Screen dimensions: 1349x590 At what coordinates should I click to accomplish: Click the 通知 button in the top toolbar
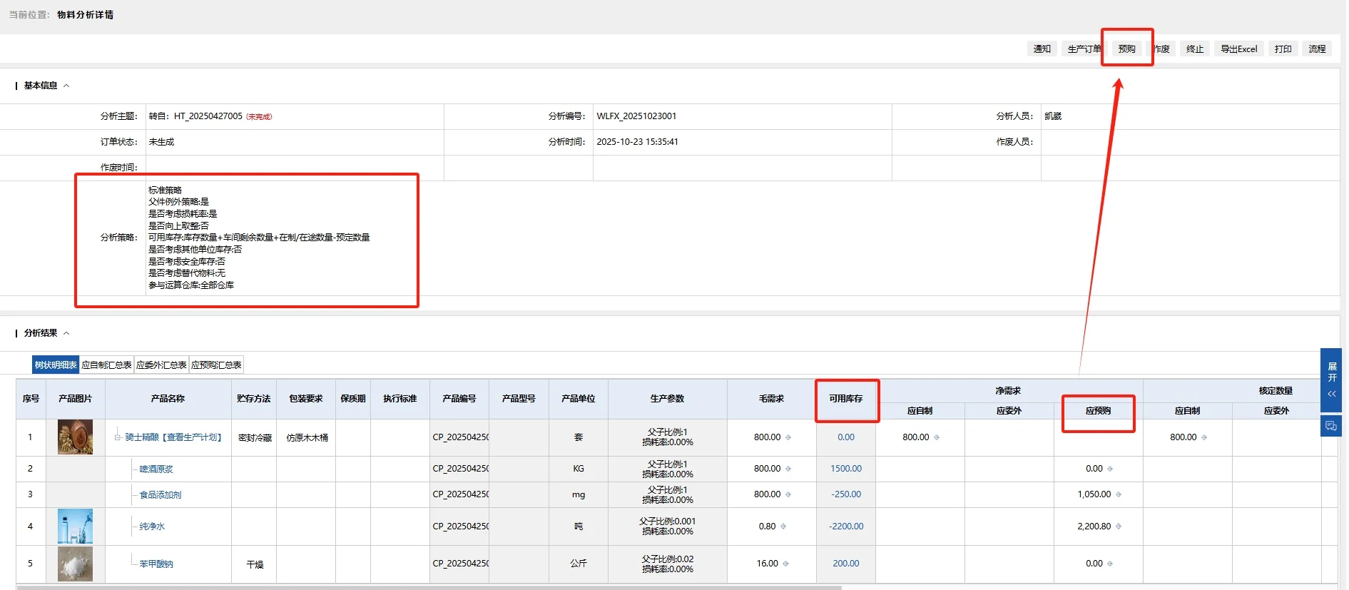click(1042, 49)
